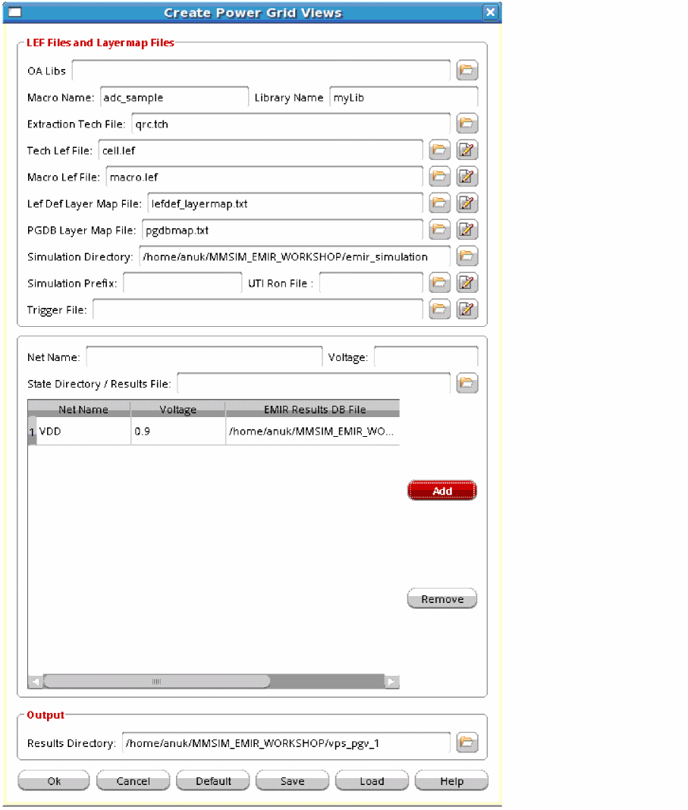Select the VDD row in the table
This screenshot has height=810, width=688.
click(x=213, y=432)
